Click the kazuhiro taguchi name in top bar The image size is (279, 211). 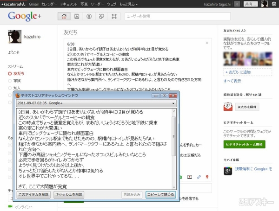click(x=217, y=4)
